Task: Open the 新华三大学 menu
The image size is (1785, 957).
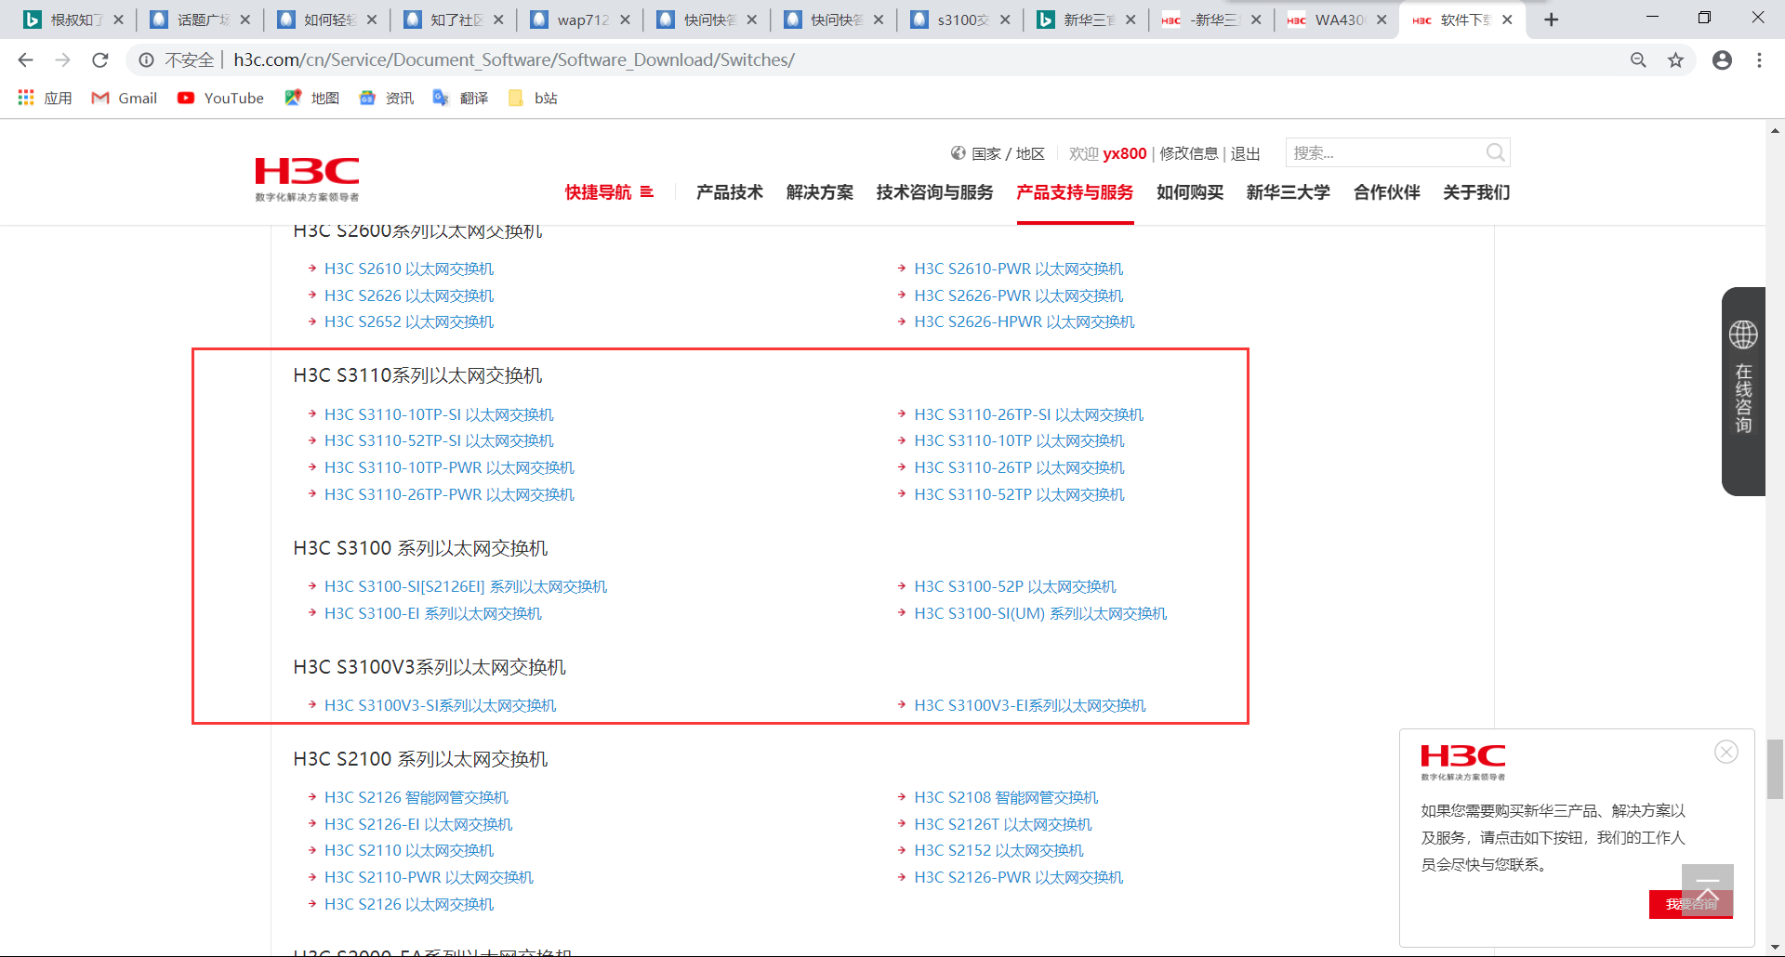Action: 1289,192
